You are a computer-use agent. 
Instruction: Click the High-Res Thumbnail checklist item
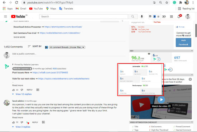[158, 130]
